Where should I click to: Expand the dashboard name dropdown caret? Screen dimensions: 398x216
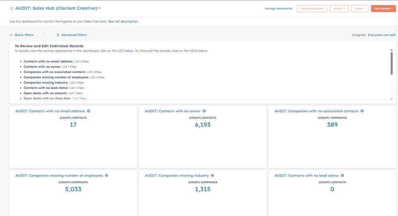tap(99, 8)
